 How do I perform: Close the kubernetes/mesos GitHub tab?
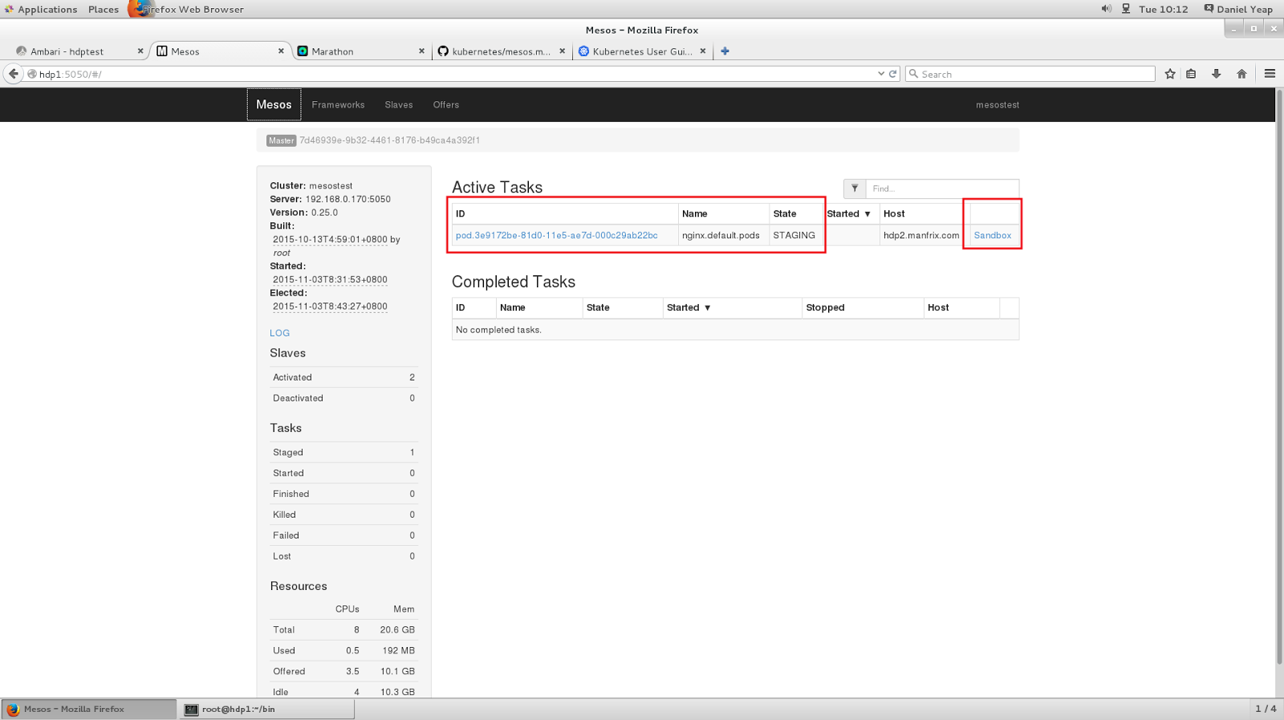562,51
